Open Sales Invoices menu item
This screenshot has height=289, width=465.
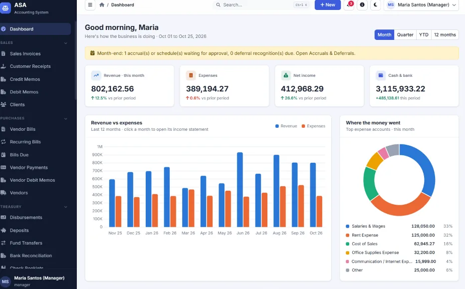35,54
